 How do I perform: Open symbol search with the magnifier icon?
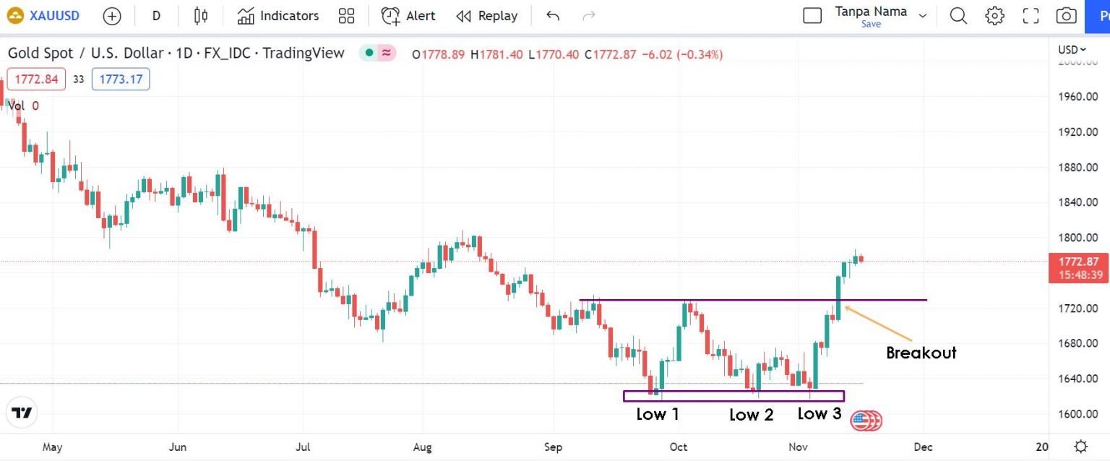[x=958, y=15]
